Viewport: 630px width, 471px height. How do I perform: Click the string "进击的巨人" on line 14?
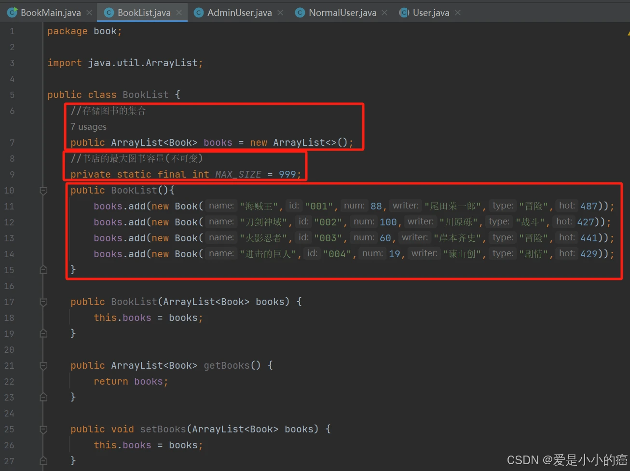point(268,254)
